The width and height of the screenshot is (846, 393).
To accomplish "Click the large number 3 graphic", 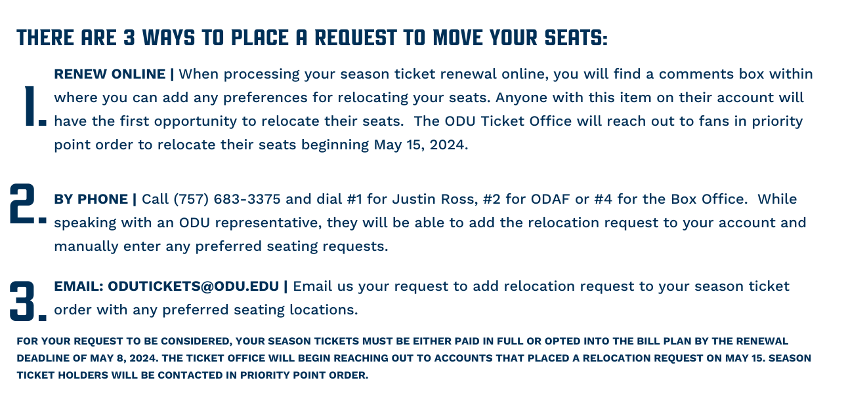I will coord(28,301).
